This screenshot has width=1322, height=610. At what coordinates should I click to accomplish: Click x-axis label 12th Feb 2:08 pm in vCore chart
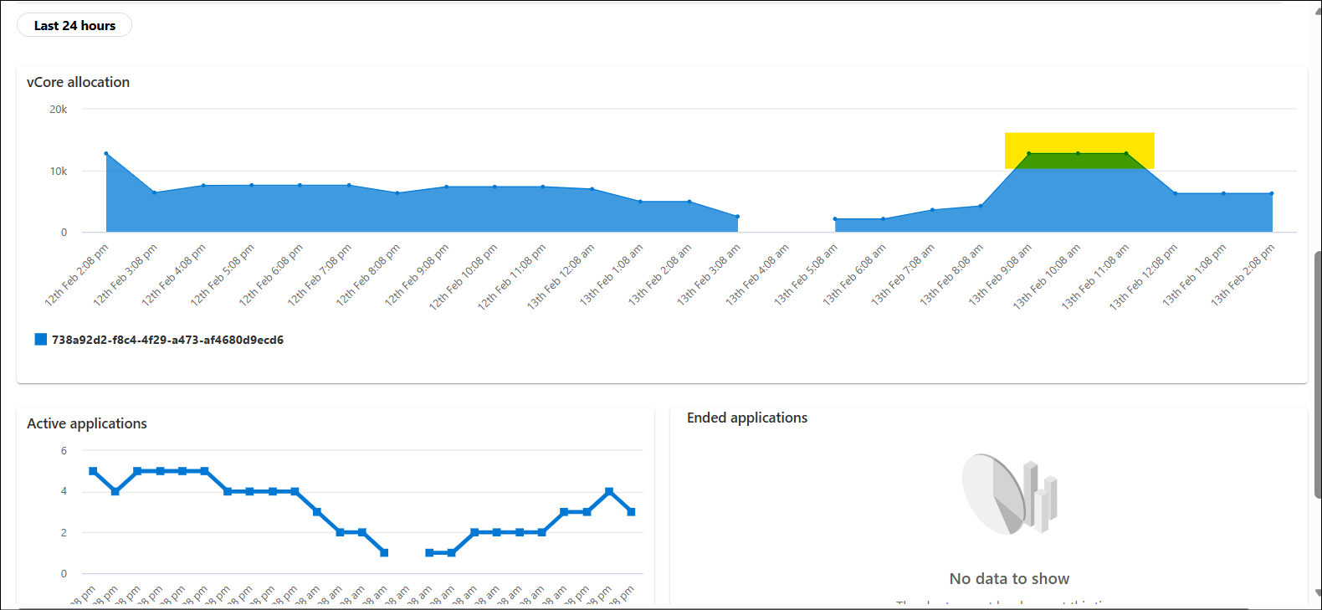(77, 274)
